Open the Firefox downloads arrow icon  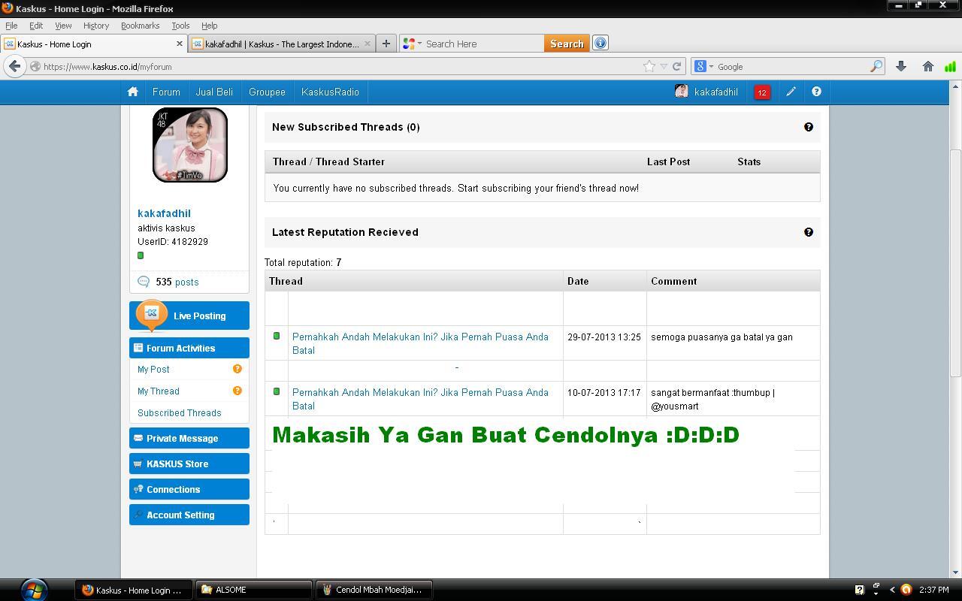[900, 66]
